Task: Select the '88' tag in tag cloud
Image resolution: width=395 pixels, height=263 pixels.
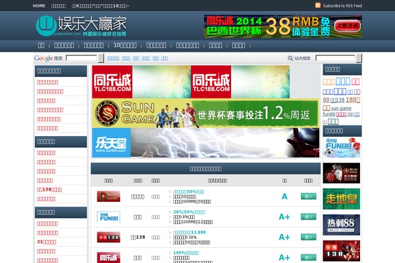Action: pos(326,100)
